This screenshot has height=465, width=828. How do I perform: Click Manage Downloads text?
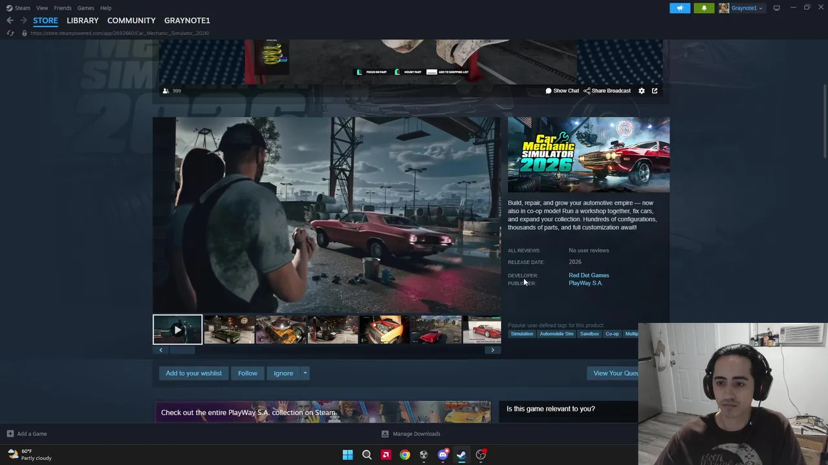click(x=417, y=434)
